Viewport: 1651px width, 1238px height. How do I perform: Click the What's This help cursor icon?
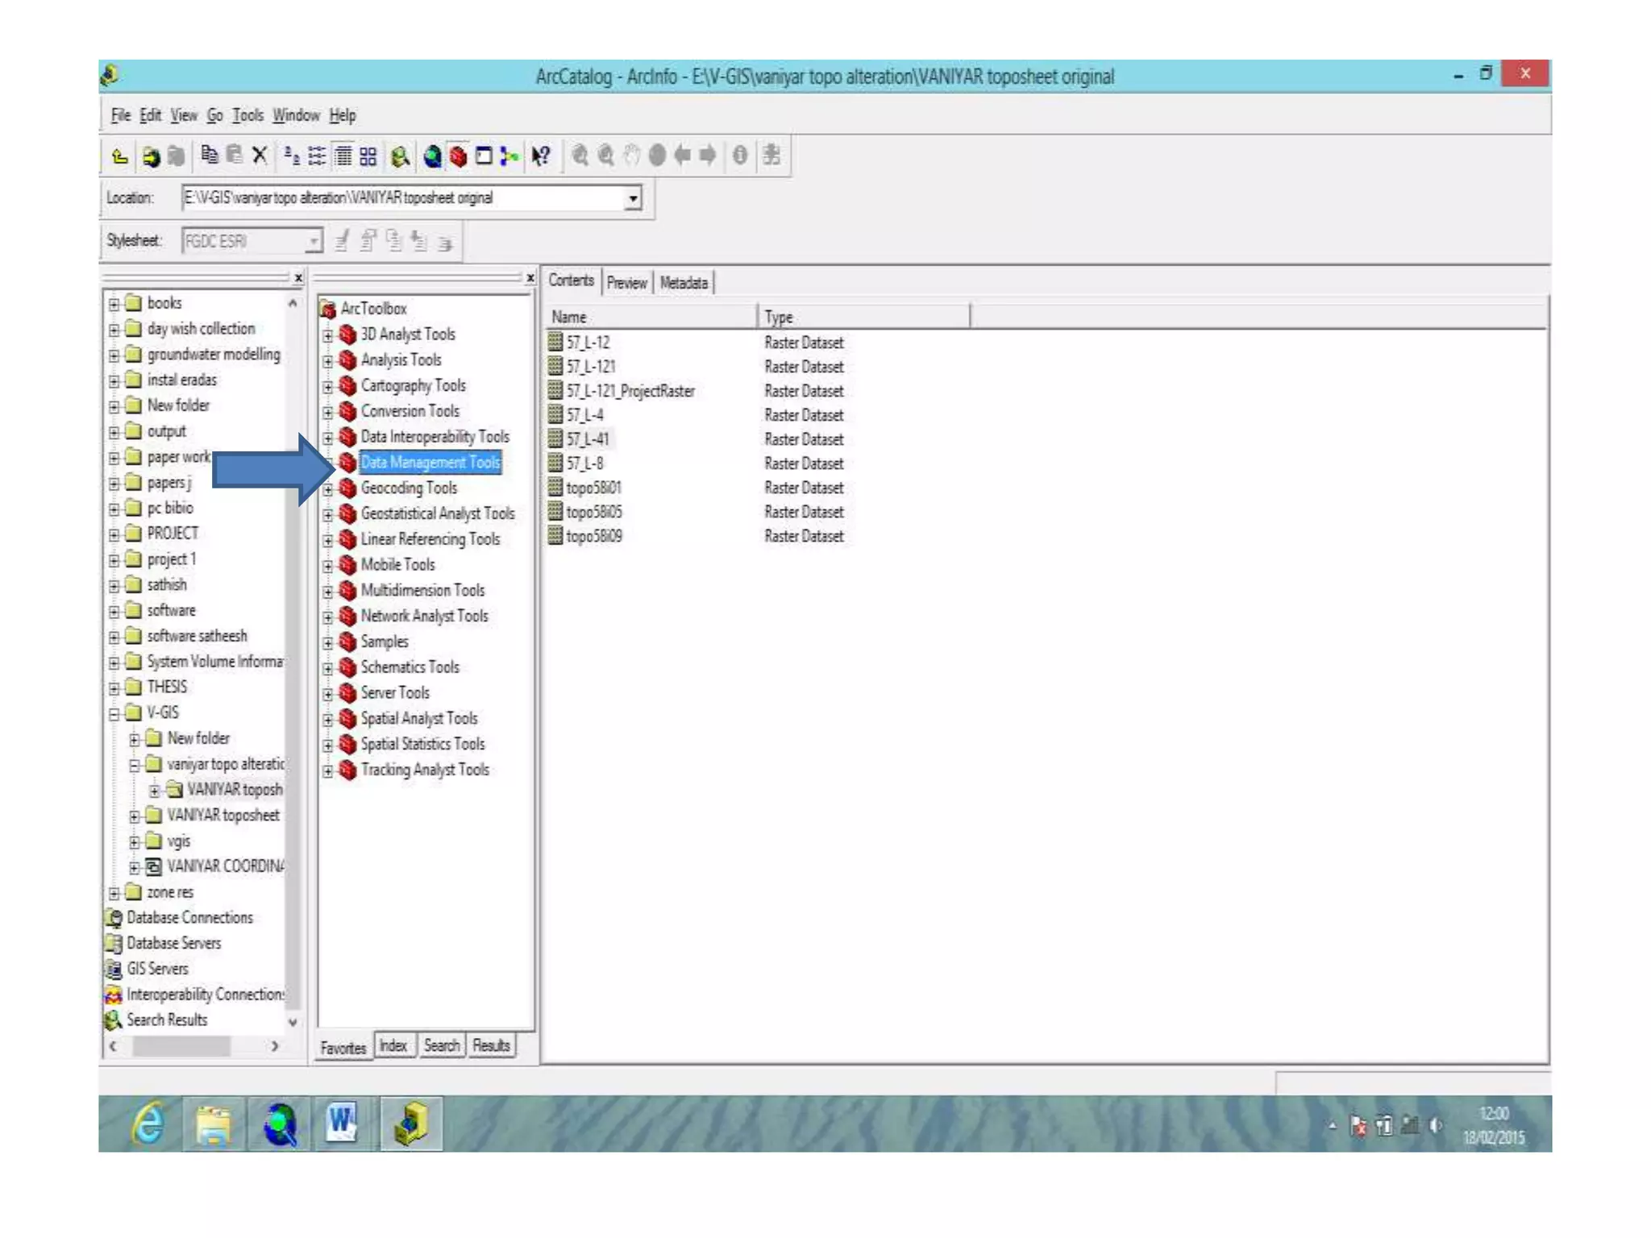coord(541,156)
